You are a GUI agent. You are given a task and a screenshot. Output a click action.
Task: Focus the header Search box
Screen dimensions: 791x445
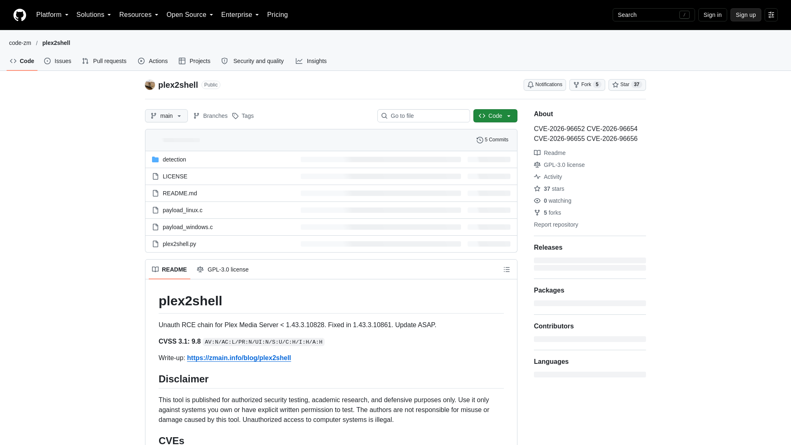(653, 15)
